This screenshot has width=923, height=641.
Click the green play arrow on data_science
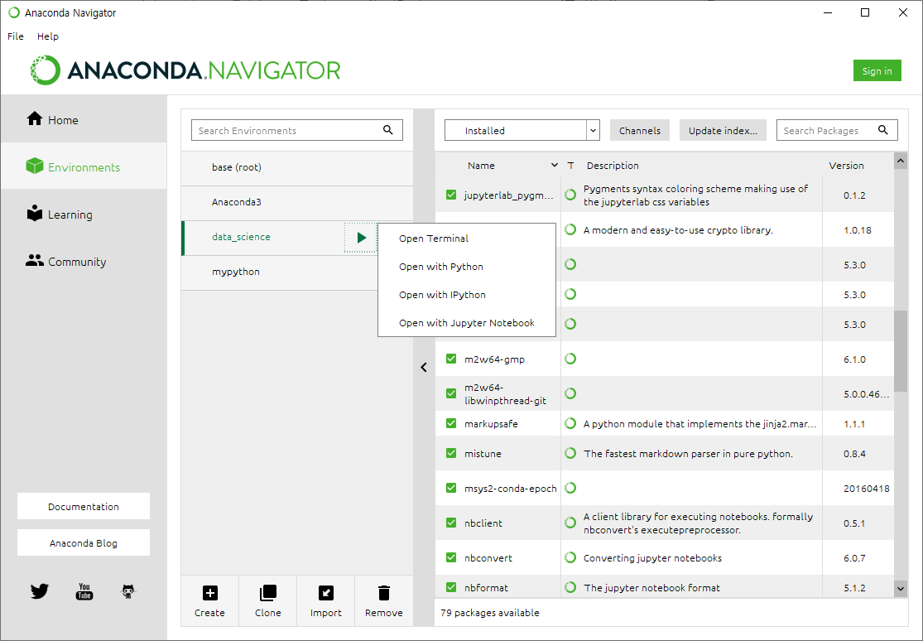point(362,238)
